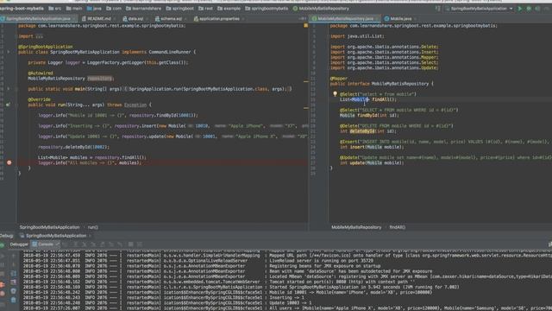Image resolution: width=552 pixels, height=311 pixels.
Task: Click the yellow warning indicator of left editor
Action: (x=305, y=25)
